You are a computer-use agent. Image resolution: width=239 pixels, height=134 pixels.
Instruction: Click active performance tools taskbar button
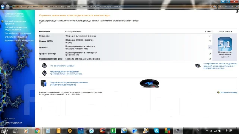tap(178, 131)
